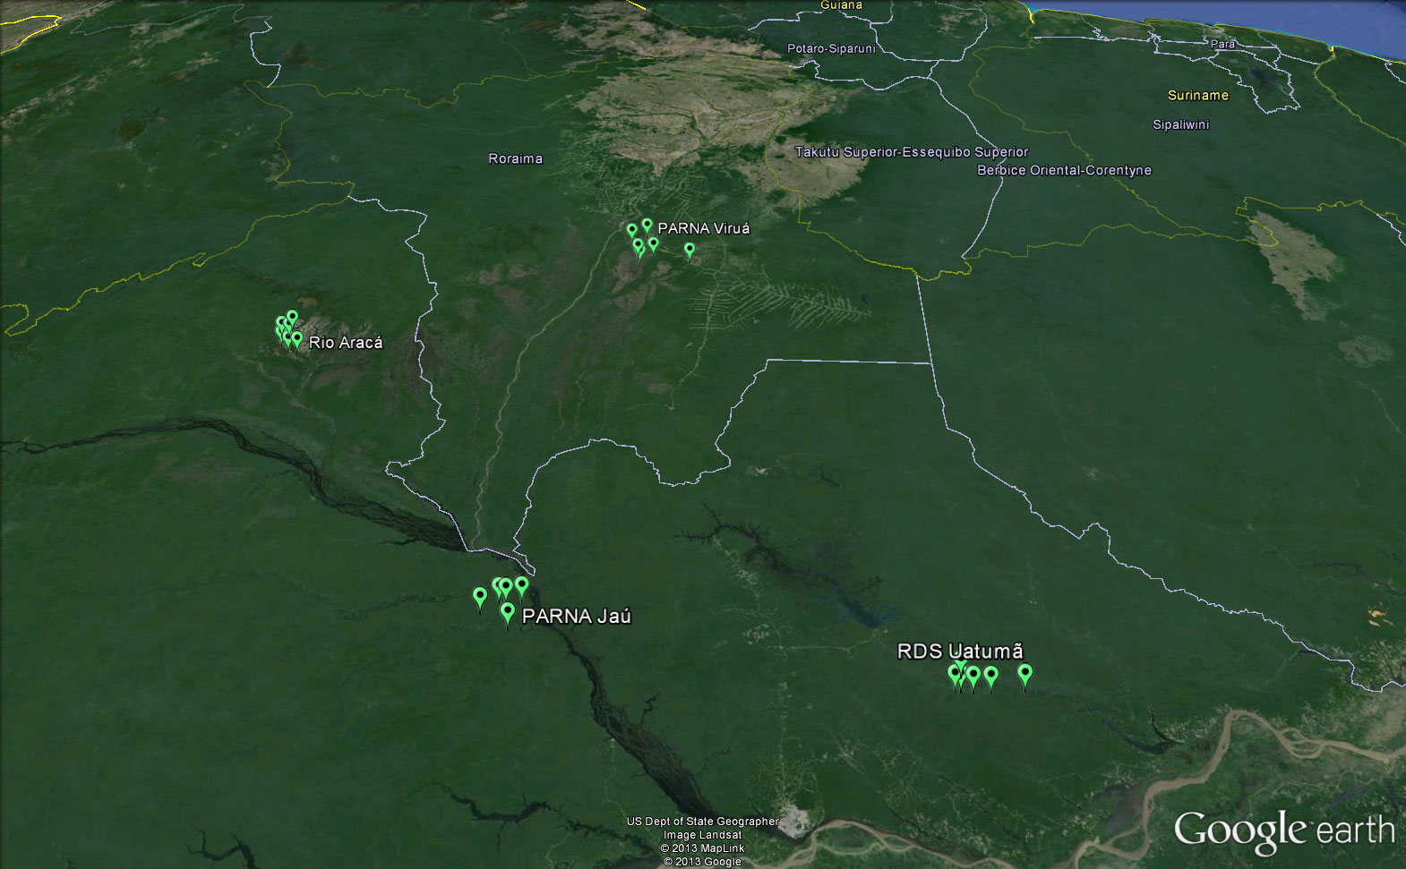Viewport: 1406px width, 869px height.
Task: Click the Roraima state label
Action: pos(515,158)
